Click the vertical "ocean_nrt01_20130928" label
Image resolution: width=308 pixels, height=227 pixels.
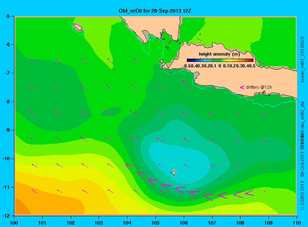(x=302, y=59)
